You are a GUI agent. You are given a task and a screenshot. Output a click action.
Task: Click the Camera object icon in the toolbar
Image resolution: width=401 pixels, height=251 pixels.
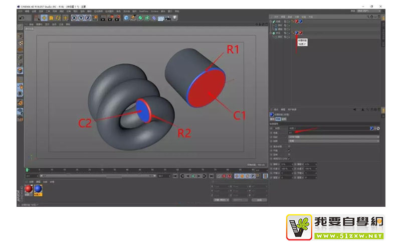coord(168,18)
